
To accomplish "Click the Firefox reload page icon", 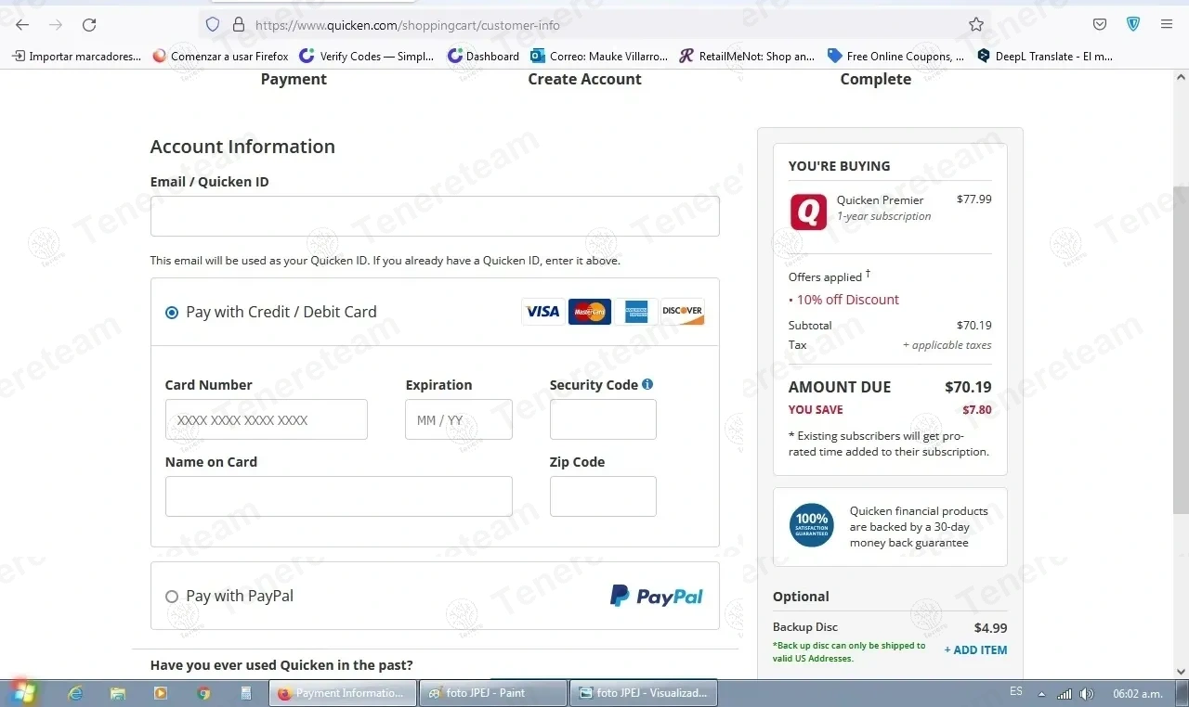I will point(89,25).
